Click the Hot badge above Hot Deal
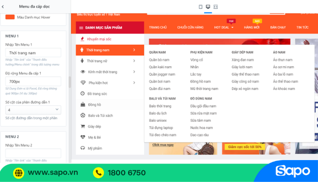 231,21
